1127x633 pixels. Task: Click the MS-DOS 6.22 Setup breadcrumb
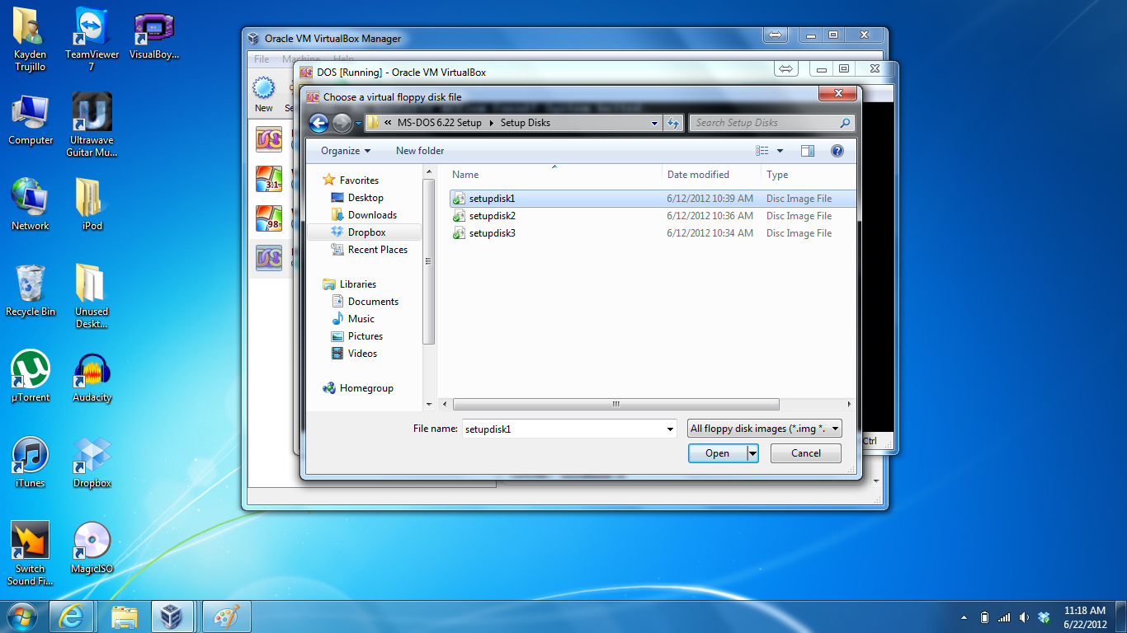click(439, 123)
